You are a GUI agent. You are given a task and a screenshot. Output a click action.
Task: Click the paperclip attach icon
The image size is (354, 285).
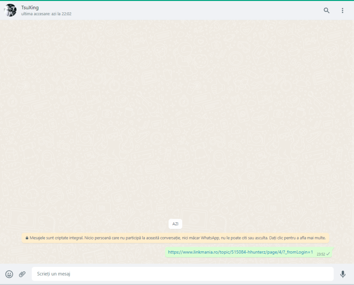click(x=22, y=274)
